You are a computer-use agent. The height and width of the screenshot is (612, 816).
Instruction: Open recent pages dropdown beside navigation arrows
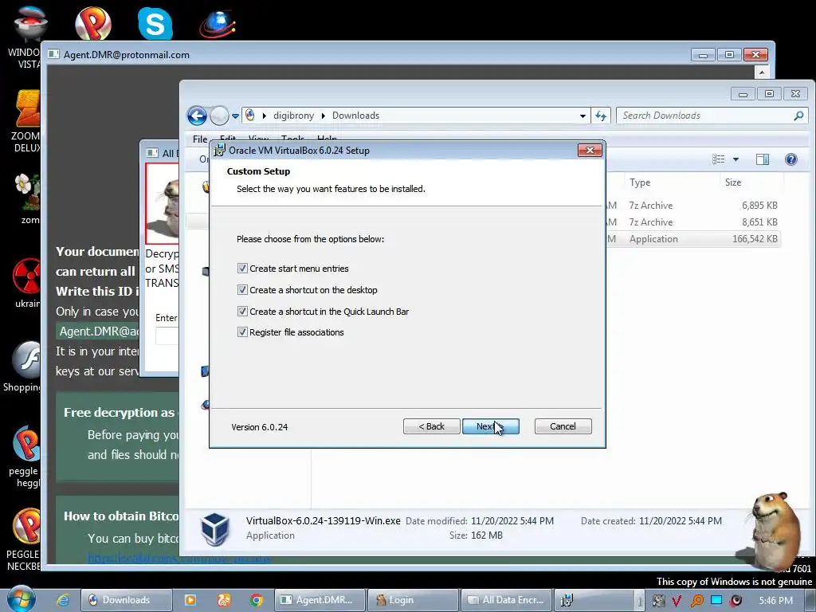point(235,116)
